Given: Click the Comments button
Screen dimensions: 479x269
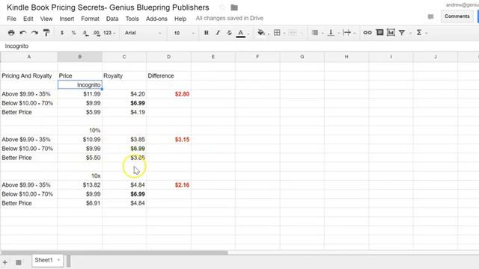Looking at the screenshot, I should coord(457,16).
